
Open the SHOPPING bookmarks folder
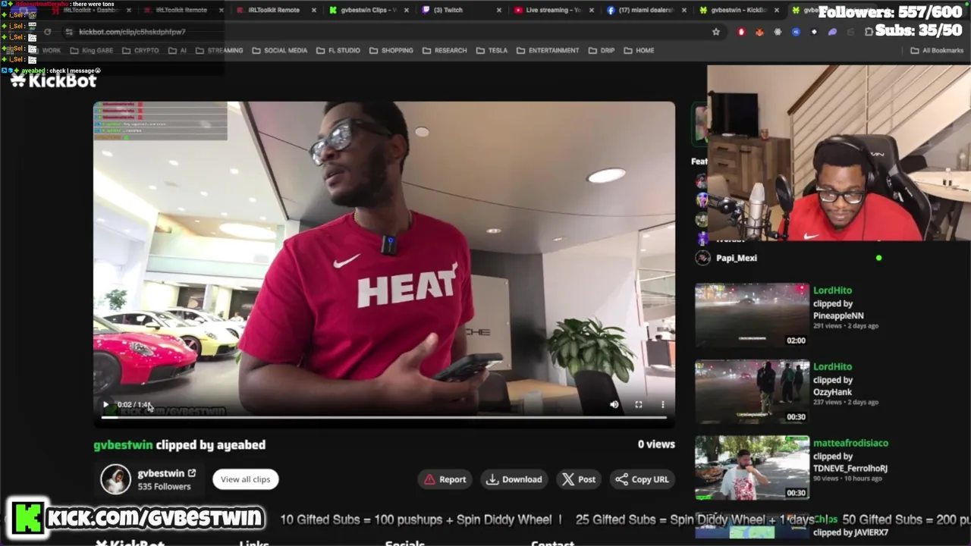(391, 51)
